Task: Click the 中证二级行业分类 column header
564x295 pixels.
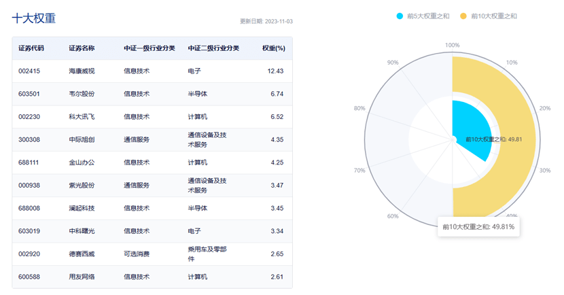Action: tap(213, 48)
